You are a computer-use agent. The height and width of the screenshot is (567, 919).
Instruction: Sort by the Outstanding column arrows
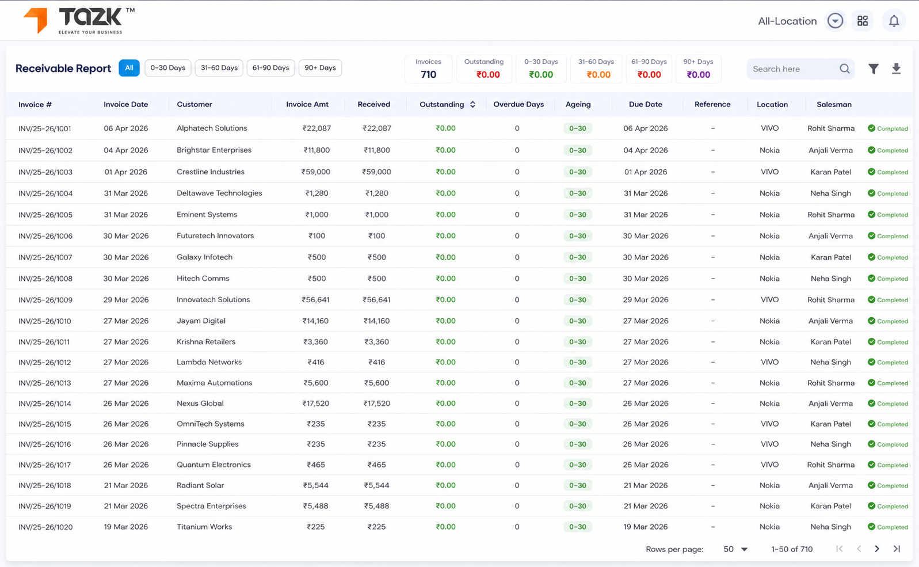[472, 104]
